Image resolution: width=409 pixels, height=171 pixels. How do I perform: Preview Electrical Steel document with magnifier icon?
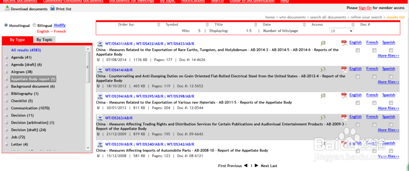point(323,69)
